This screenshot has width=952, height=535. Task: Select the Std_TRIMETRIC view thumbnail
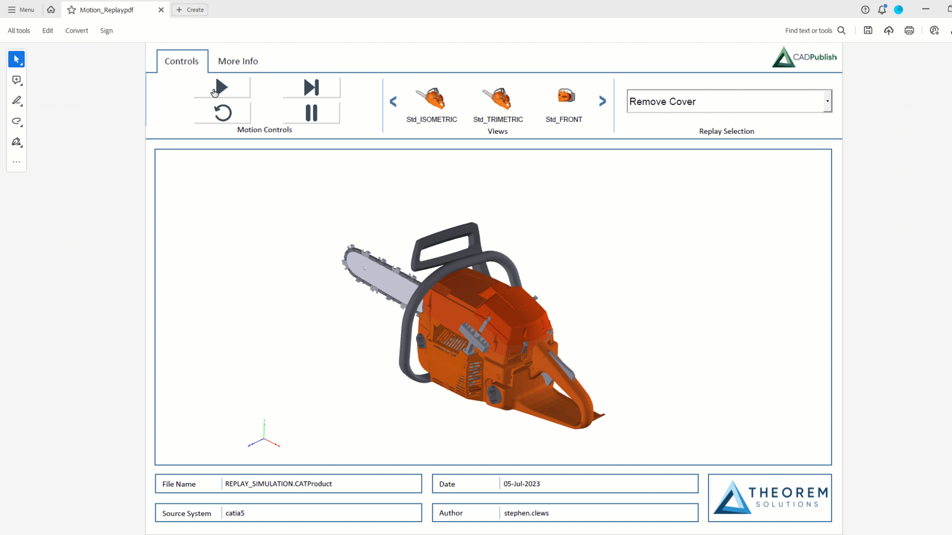pyautogui.click(x=498, y=99)
